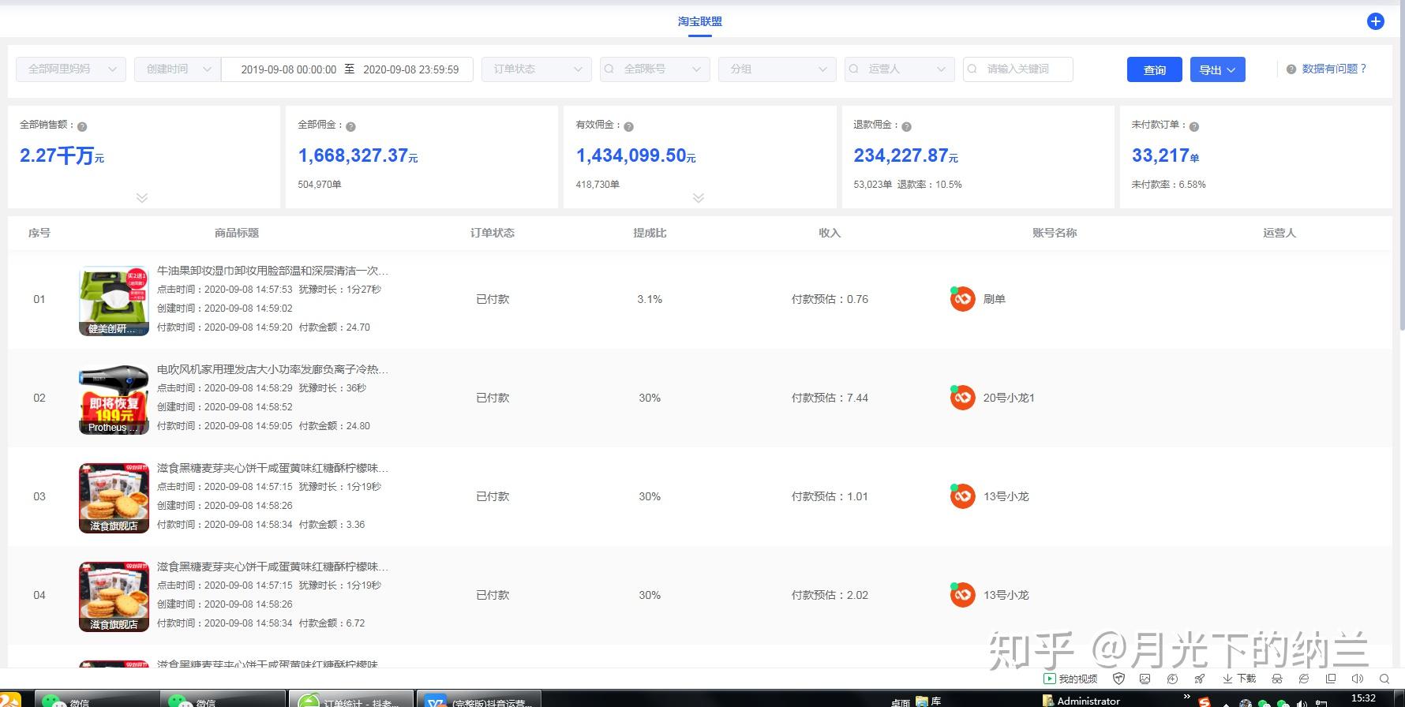Click help icon next to 全部佣金
Image resolution: width=1405 pixels, height=707 pixels.
[350, 126]
